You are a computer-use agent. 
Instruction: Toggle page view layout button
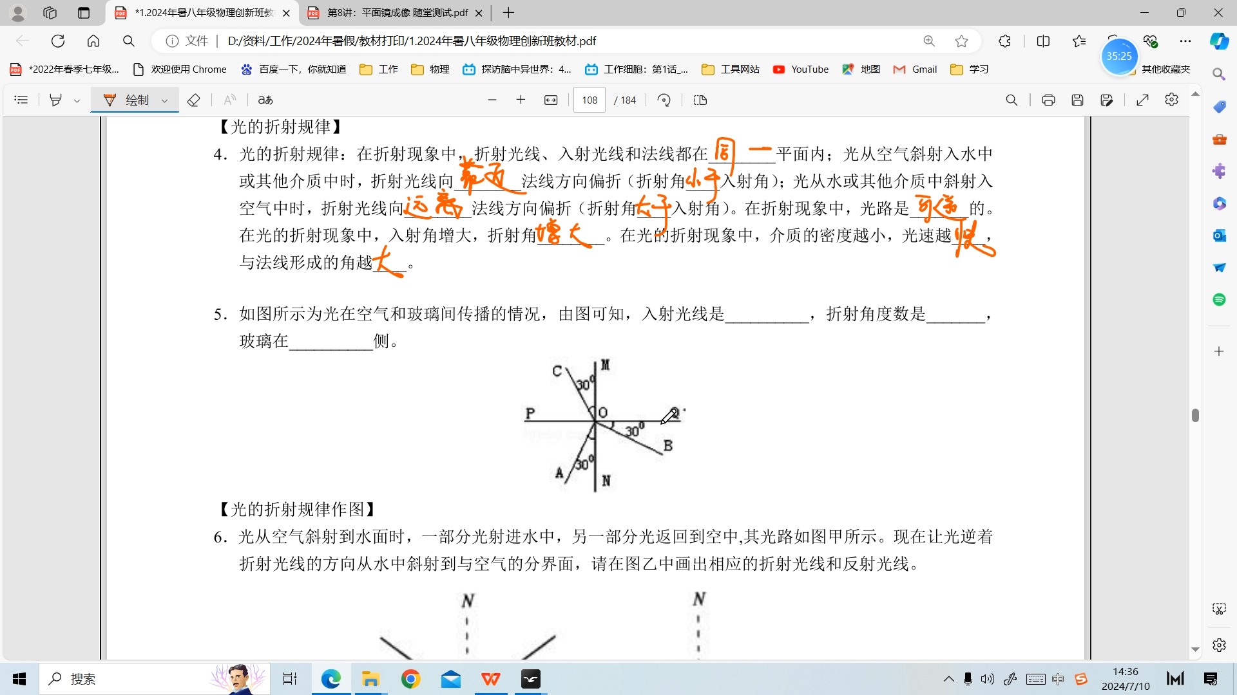tap(700, 100)
